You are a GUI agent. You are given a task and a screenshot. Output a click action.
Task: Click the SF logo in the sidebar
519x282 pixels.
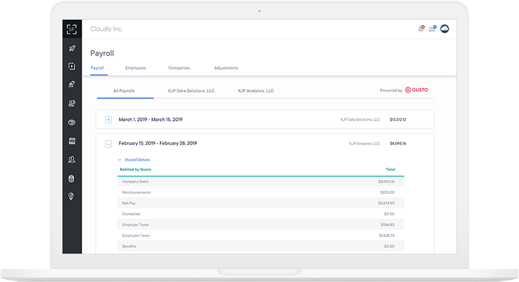pos(72,29)
